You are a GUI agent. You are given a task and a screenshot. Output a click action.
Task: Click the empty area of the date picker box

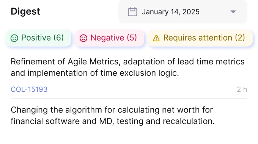coord(215,12)
